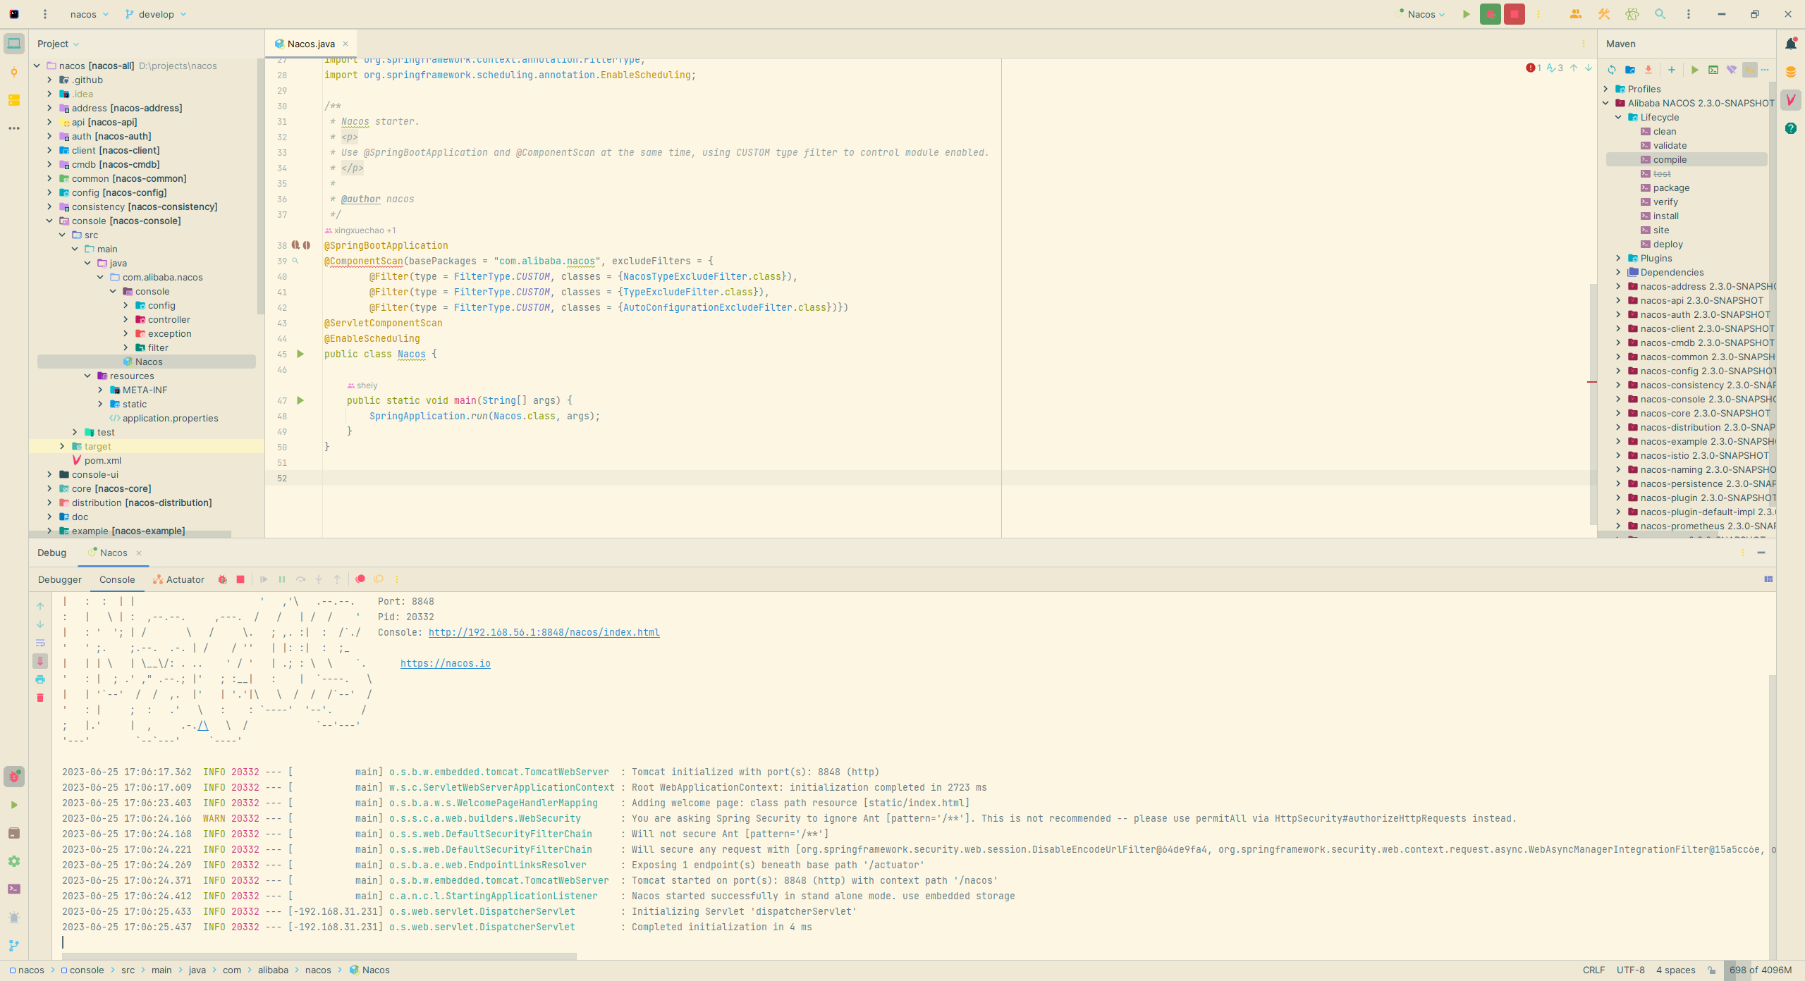Expand Plugins node in Maven panel

1619,258
